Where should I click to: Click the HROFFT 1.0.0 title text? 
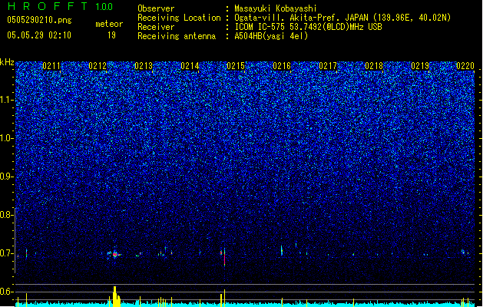60,6
